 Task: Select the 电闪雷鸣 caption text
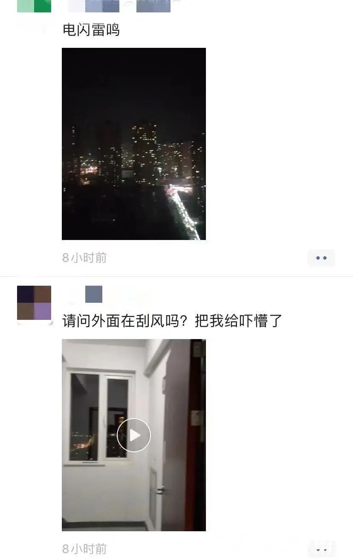(91, 30)
